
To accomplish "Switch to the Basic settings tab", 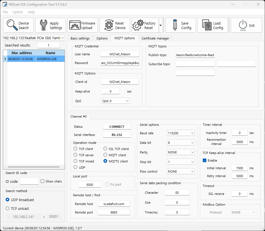I will (x=80, y=38).
